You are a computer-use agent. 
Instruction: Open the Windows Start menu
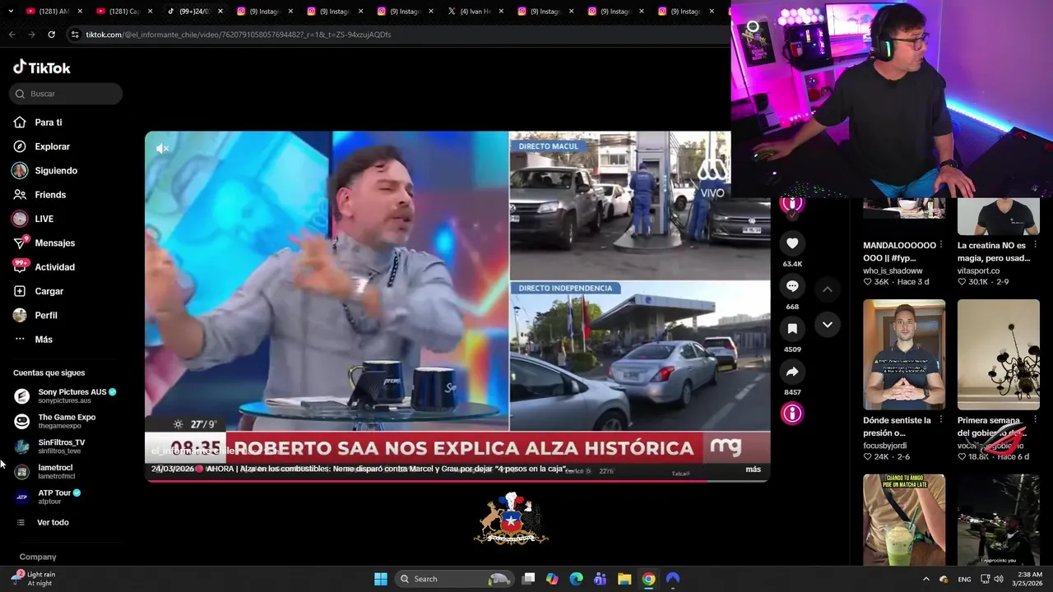click(x=381, y=579)
